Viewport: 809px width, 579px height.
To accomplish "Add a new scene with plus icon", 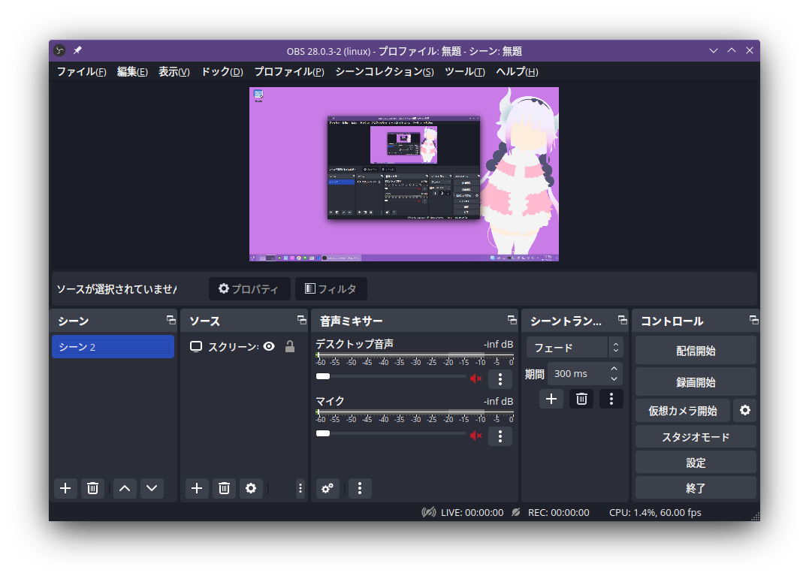I will click(65, 488).
